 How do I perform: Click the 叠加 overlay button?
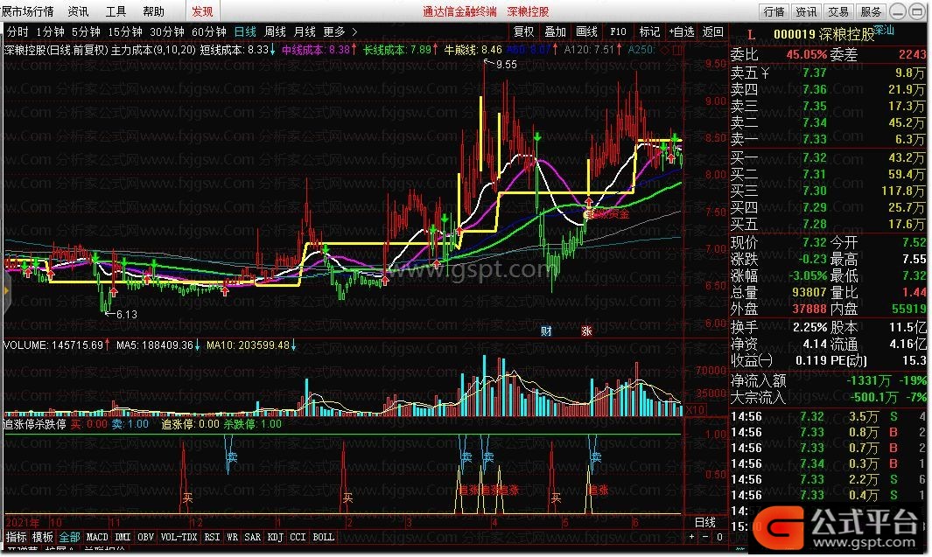[555, 31]
